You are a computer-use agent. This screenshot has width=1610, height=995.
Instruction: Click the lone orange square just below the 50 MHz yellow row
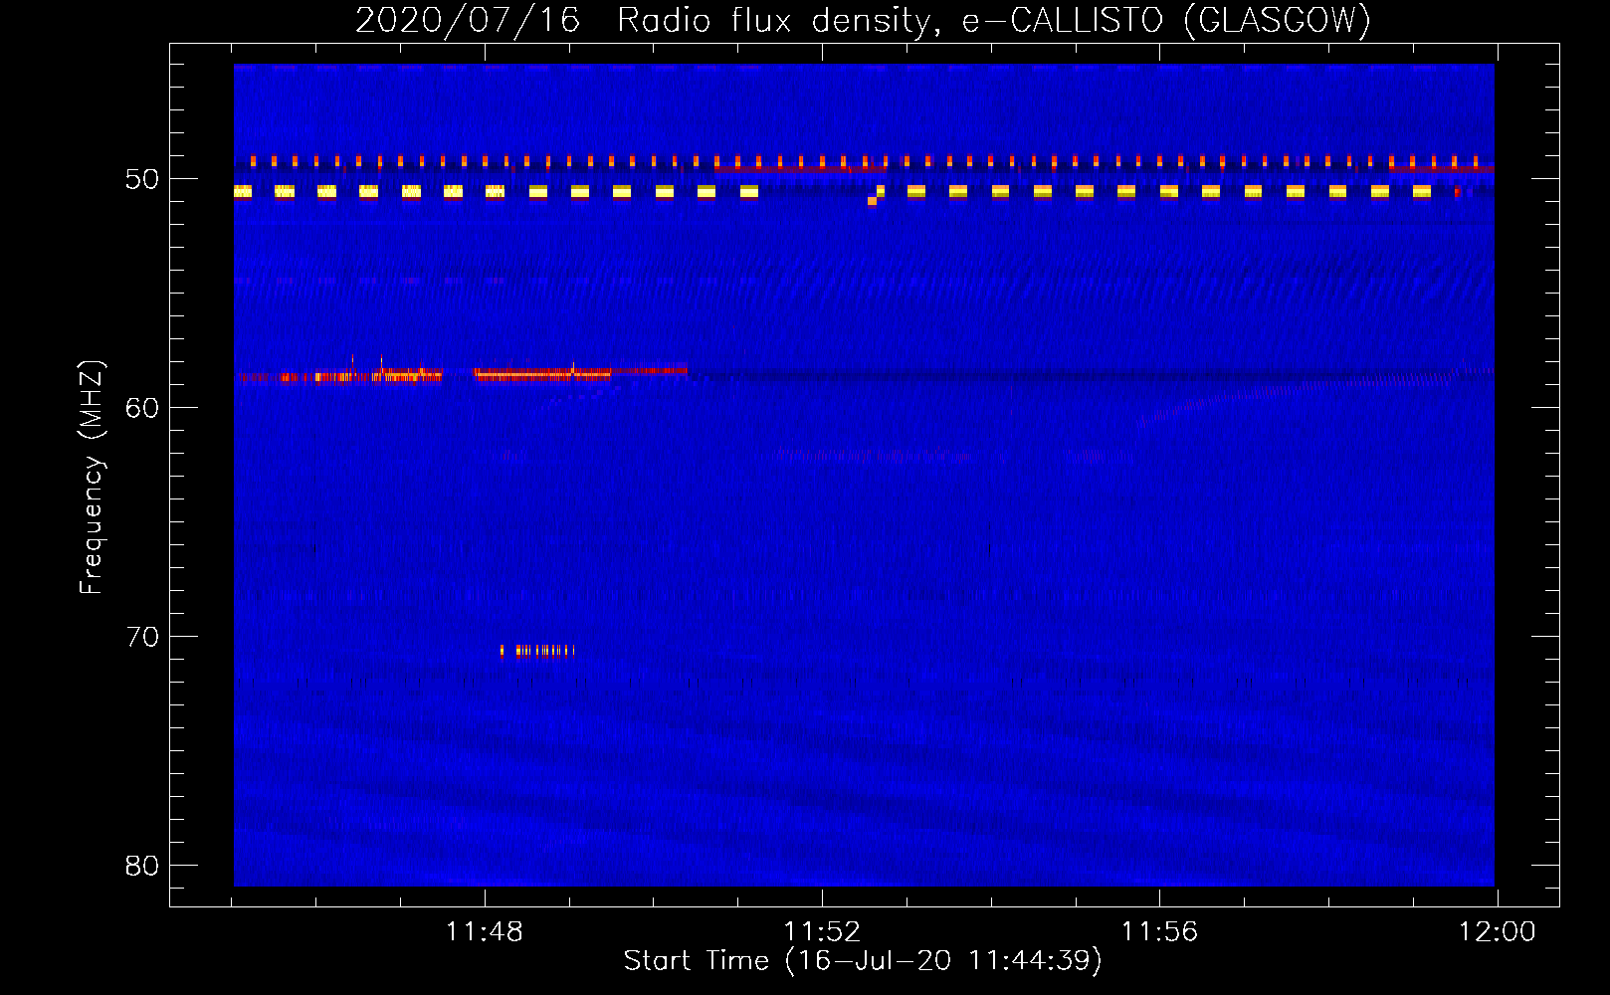(872, 201)
